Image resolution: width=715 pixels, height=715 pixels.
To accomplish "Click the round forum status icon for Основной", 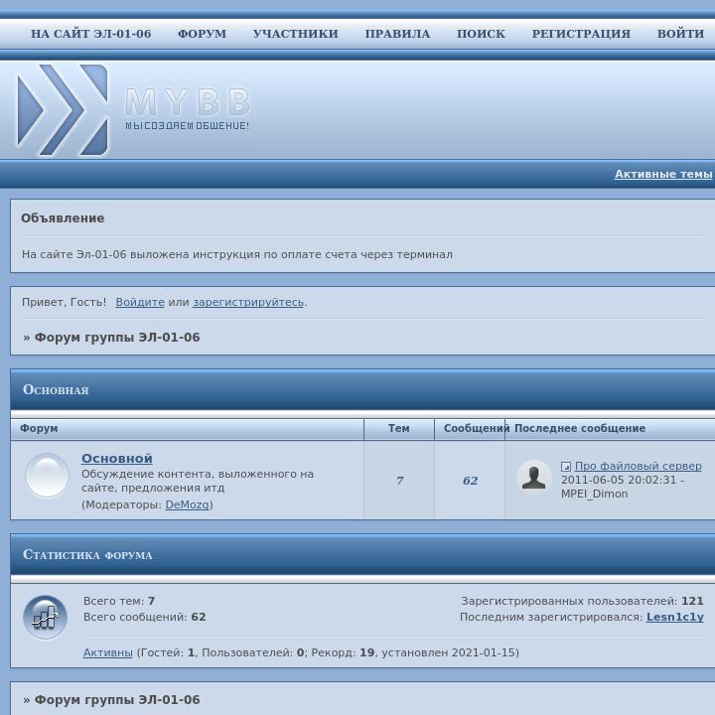I will (x=47, y=475).
